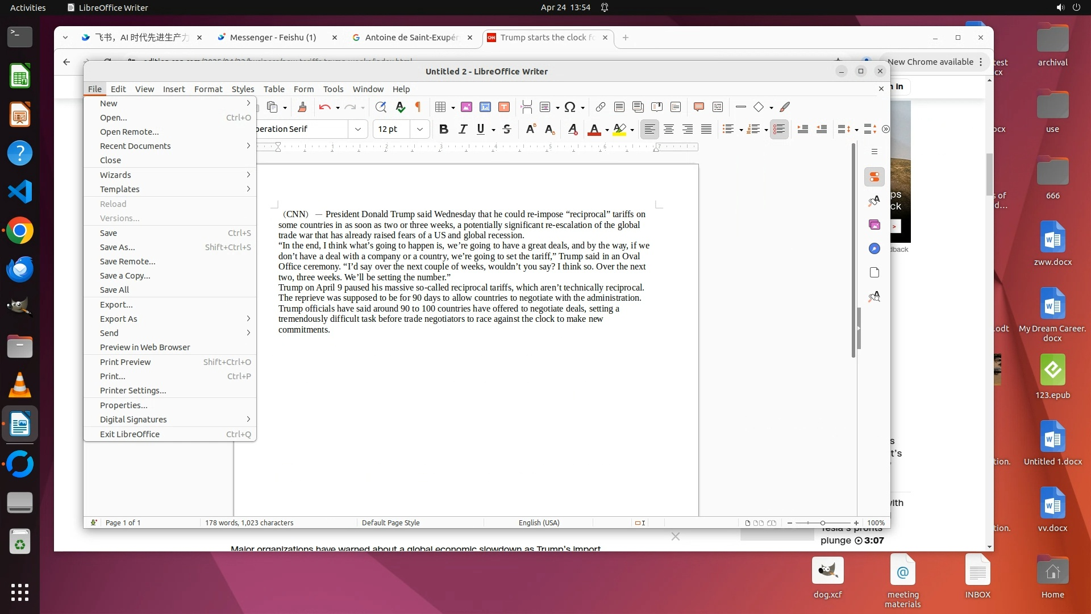Choose Save As… from File menu
1091x614 pixels.
(118, 247)
